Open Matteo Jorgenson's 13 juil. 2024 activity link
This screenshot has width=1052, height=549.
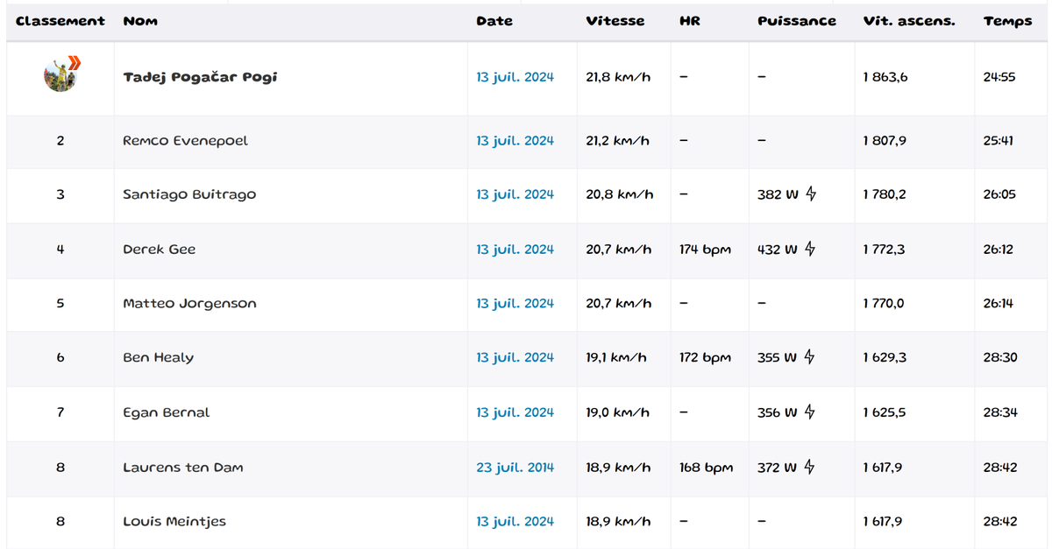[x=515, y=304]
